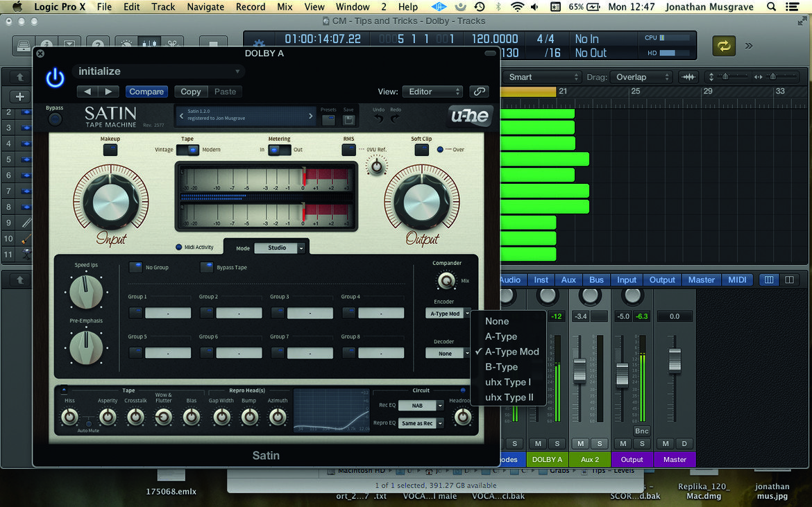Viewport: 812px width, 507px height.
Task: Click the Compare button
Action: point(146,92)
